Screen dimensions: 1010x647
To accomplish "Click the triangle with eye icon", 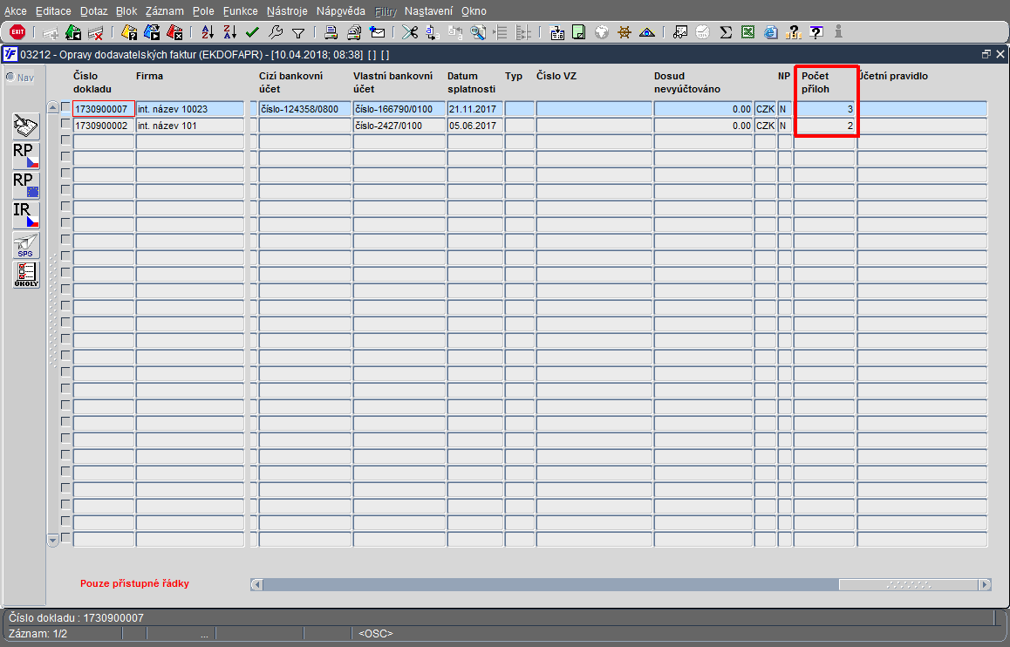I will coord(646,31).
